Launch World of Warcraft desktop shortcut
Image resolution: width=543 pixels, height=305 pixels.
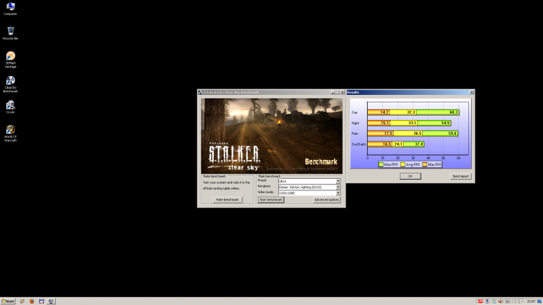click(10, 133)
